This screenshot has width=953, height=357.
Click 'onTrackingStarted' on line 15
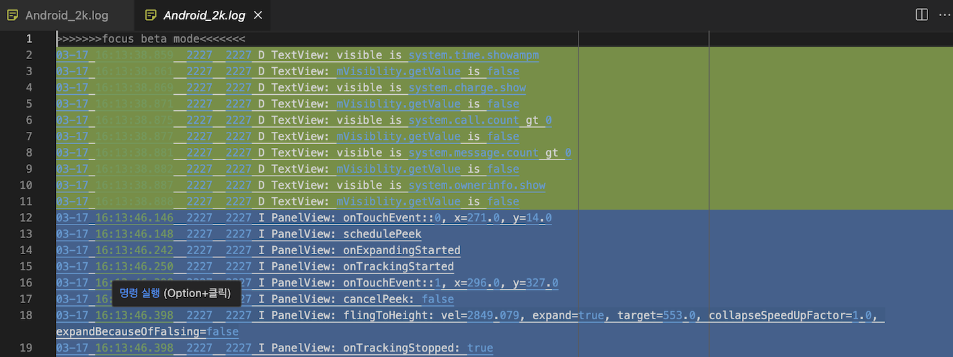tap(398, 266)
